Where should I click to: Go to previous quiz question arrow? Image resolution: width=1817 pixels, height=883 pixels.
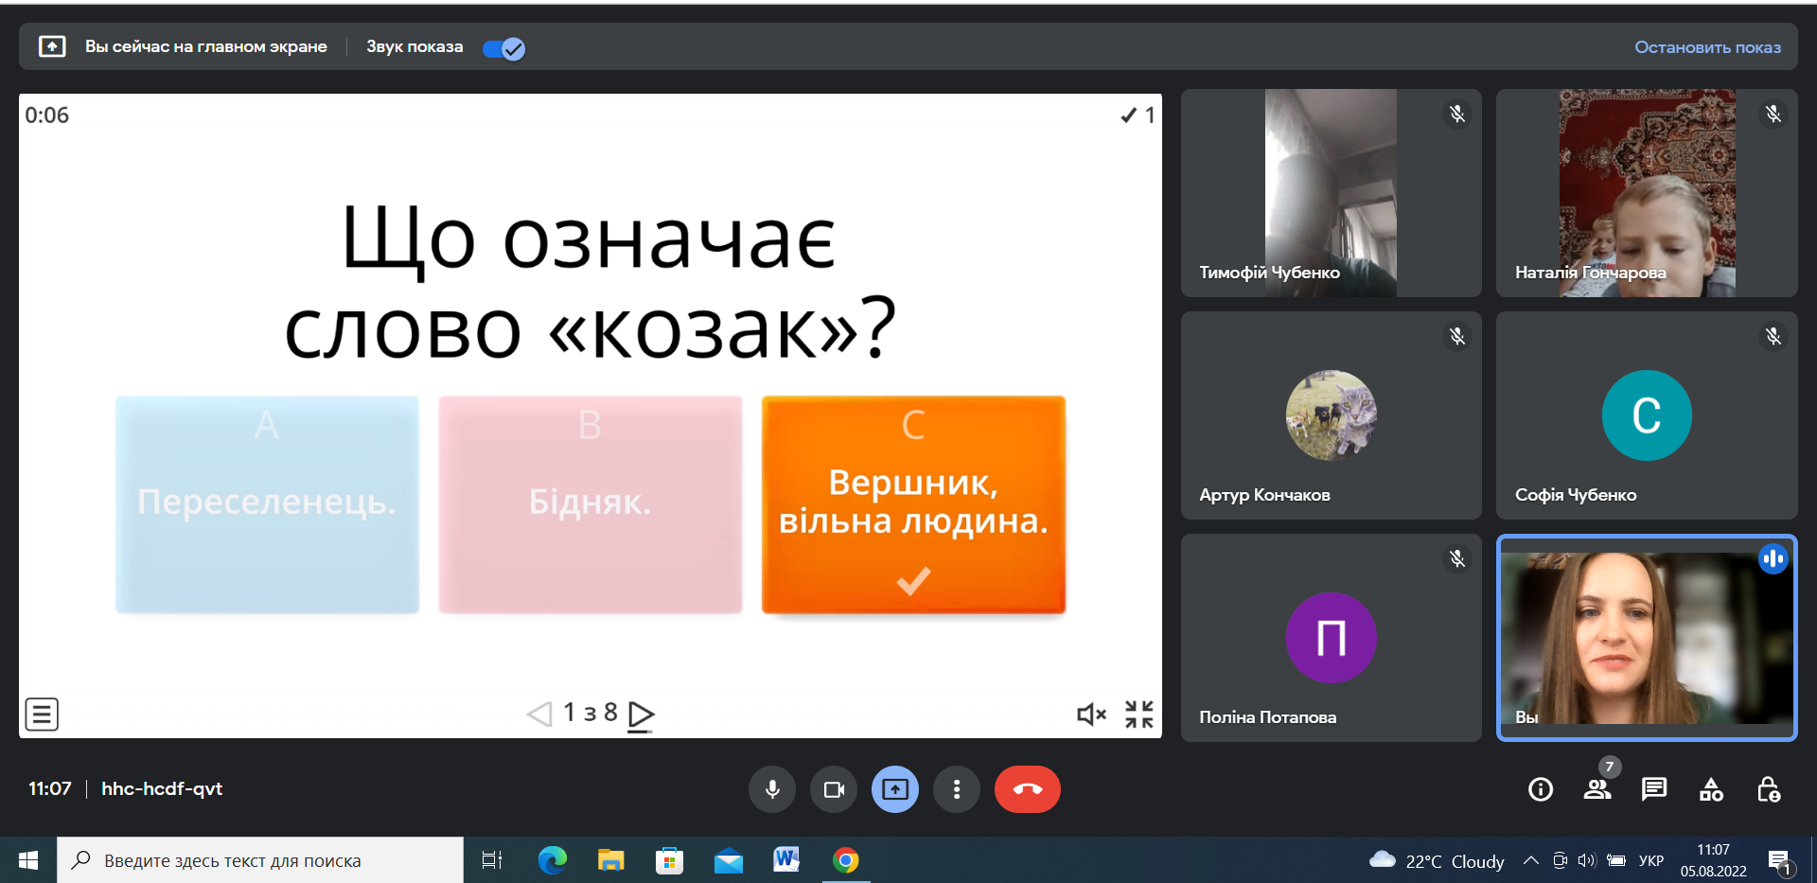539,714
